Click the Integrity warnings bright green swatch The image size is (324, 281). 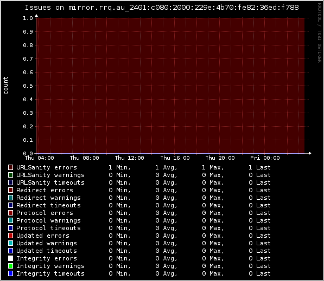[x=10, y=266]
